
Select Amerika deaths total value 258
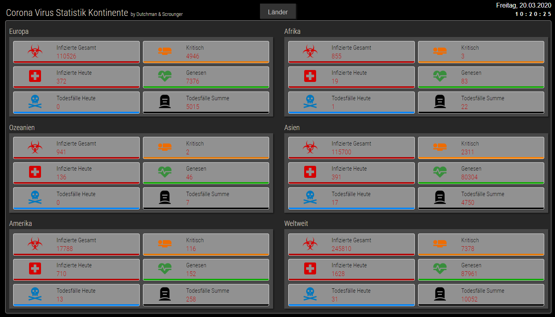click(x=191, y=299)
